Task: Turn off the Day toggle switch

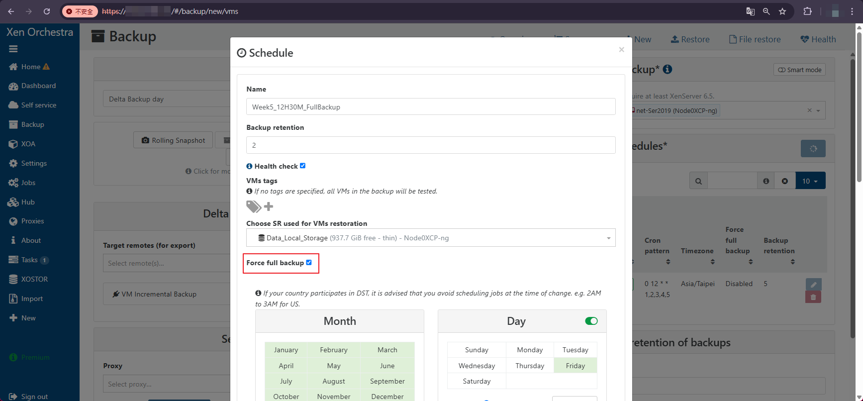Action: (x=591, y=321)
